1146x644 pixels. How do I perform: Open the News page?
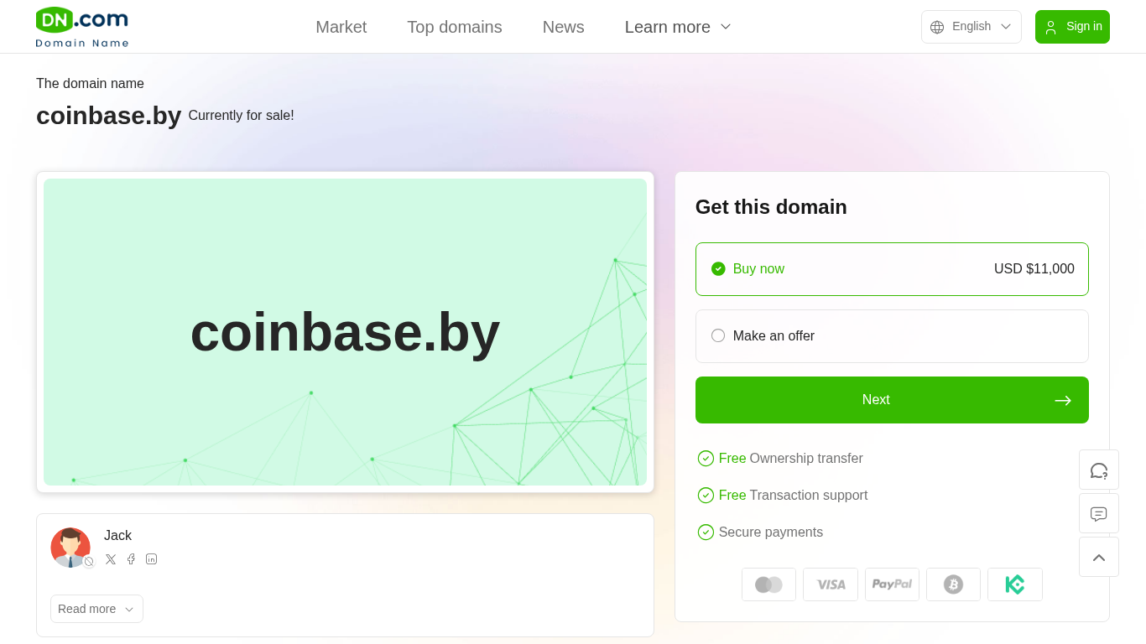tap(563, 27)
